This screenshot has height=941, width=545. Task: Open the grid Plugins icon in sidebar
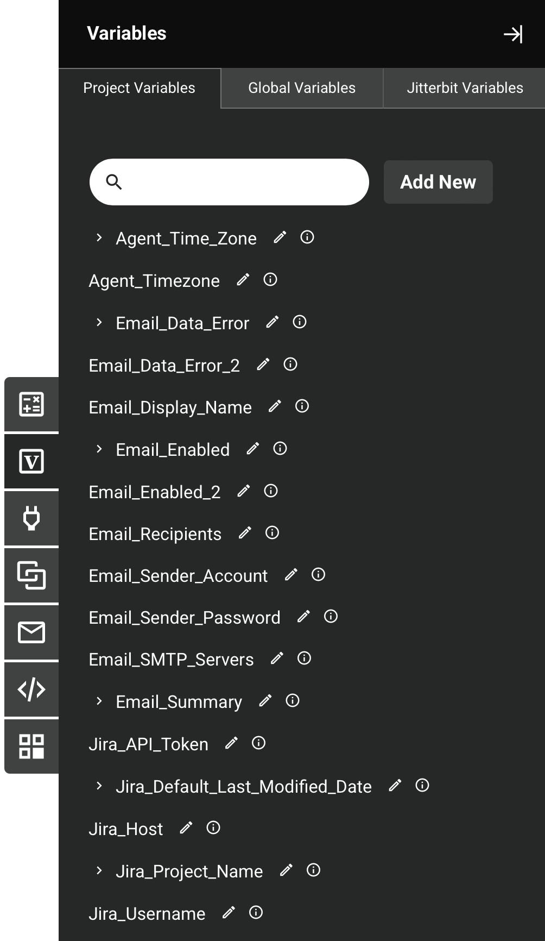click(x=31, y=747)
